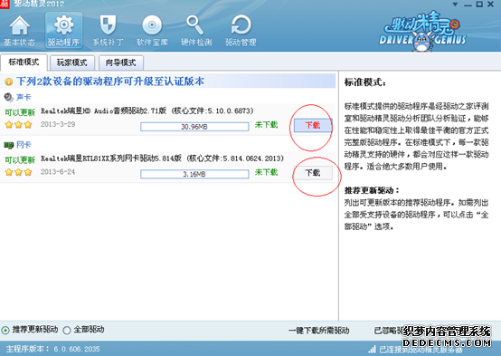Click the 声卡 category label
The image size is (501, 356).
pyautogui.click(x=24, y=97)
